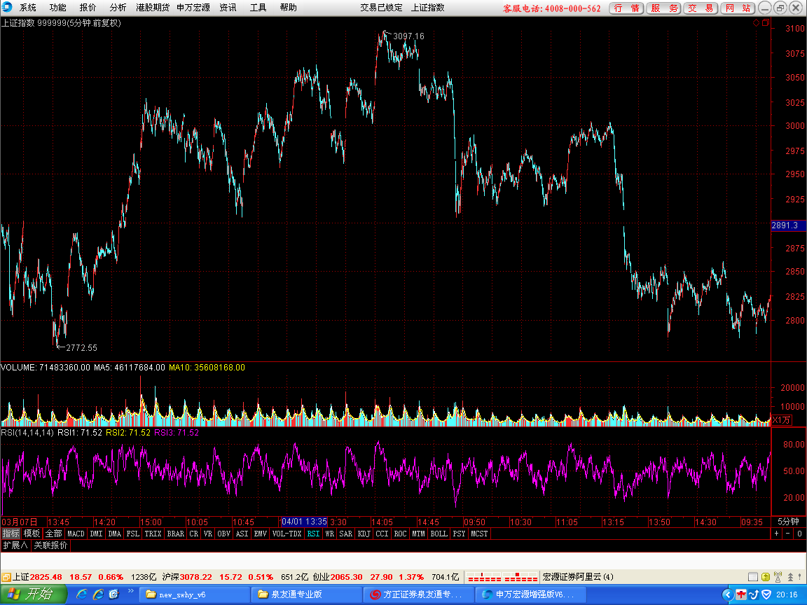Click the double up-arrow icon in status bar

790,577
